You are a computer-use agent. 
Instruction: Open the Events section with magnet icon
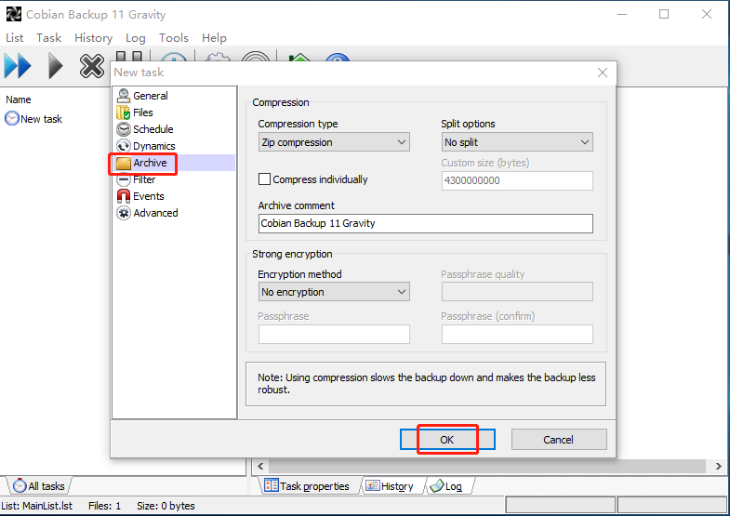coord(148,196)
